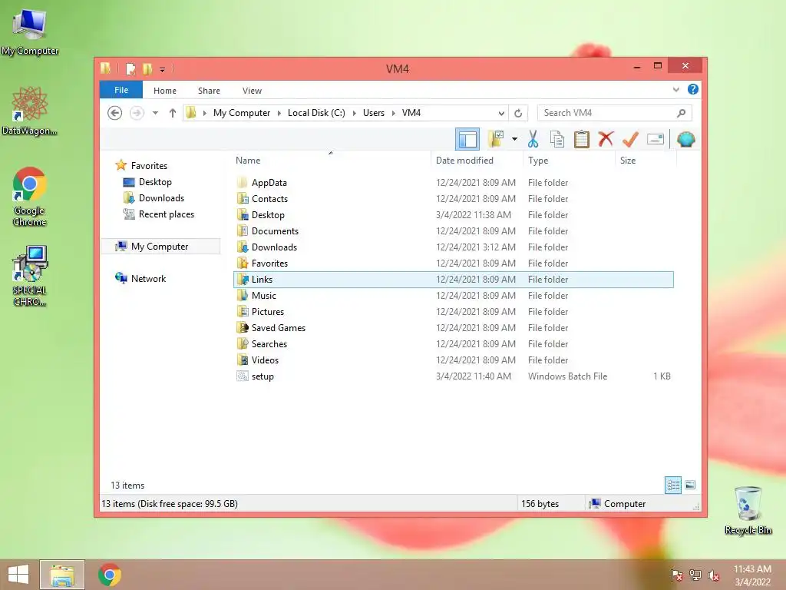Viewport: 786px width, 590px height.
Task: Click the Back navigation arrow
Action: 115,113
